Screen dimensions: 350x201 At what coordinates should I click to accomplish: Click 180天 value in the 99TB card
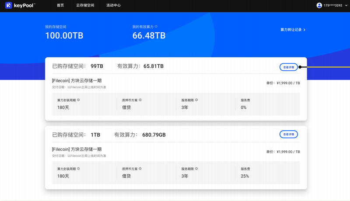(63, 107)
